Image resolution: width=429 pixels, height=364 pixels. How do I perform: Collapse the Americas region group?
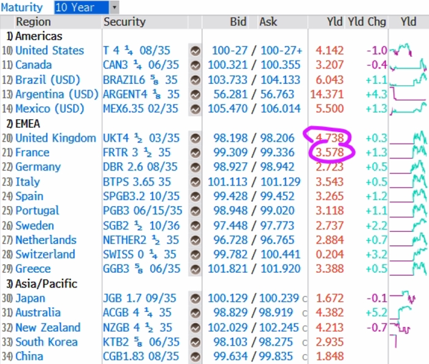pyautogui.click(x=38, y=36)
